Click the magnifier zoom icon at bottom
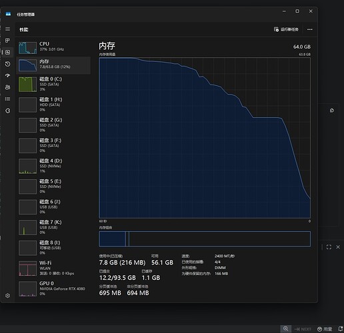This screenshot has width=344, height=333. tap(285, 328)
